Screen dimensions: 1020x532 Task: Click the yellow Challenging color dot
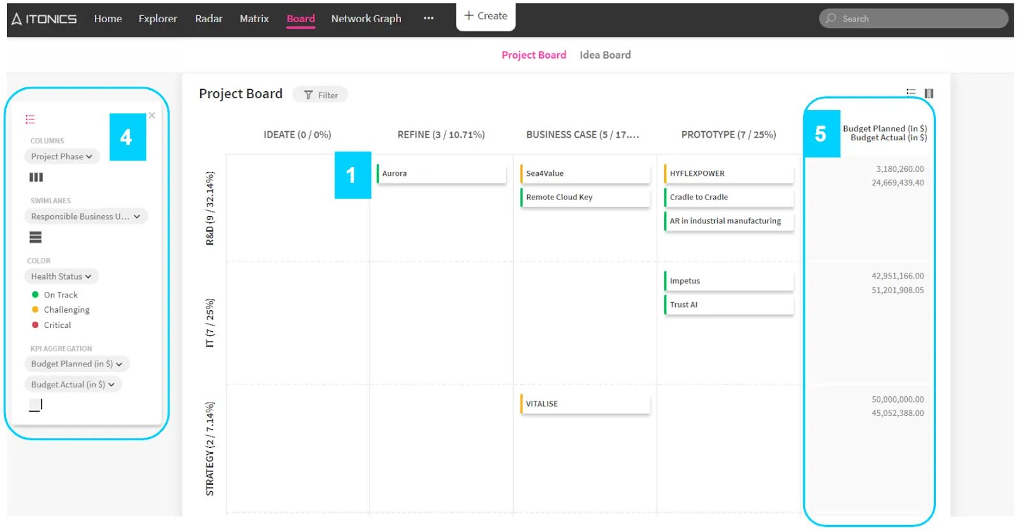point(35,310)
